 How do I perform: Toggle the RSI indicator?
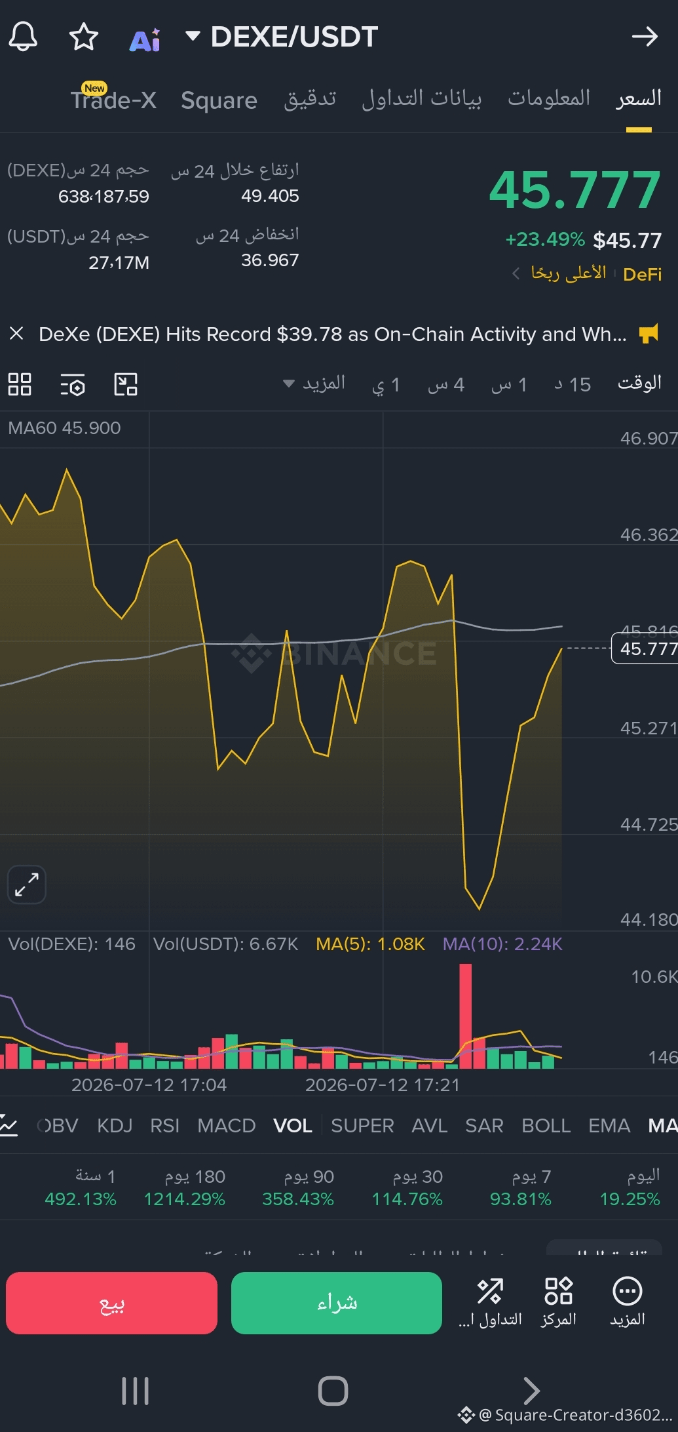coord(164,1126)
